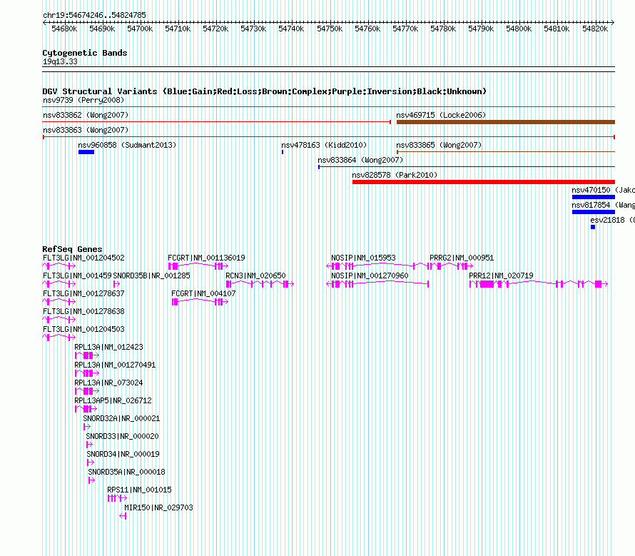Open nsv833864 (Wong2007) variant label
The image size is (635, 556).
tap(360, 160)
